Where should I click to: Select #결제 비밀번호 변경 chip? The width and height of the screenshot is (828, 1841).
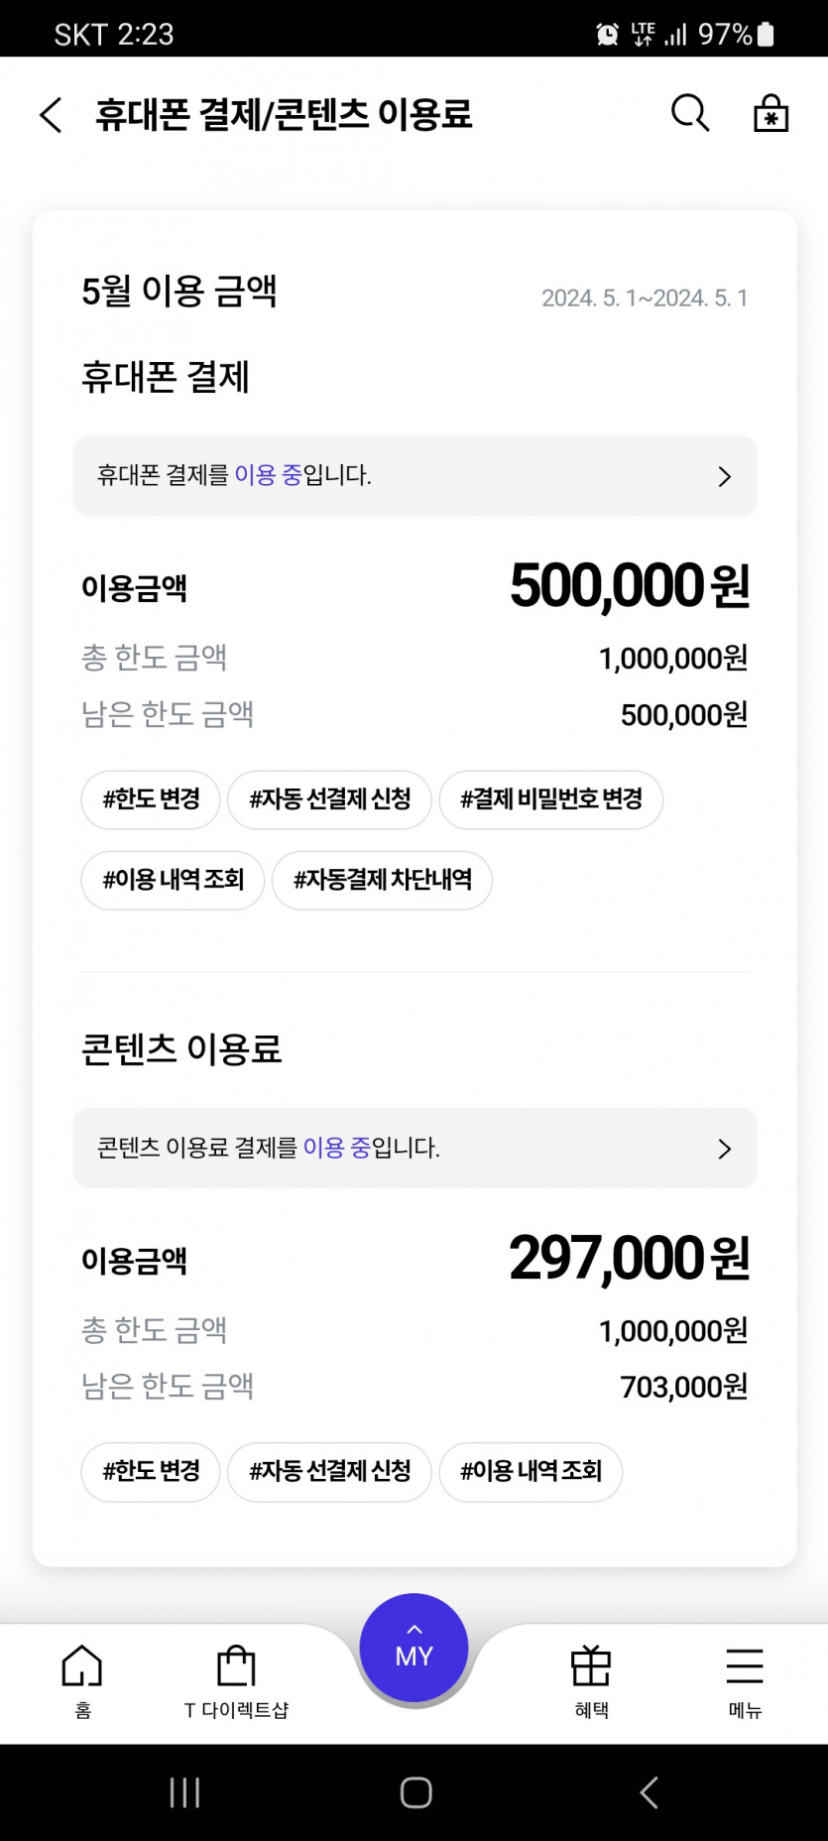point(550,799)
